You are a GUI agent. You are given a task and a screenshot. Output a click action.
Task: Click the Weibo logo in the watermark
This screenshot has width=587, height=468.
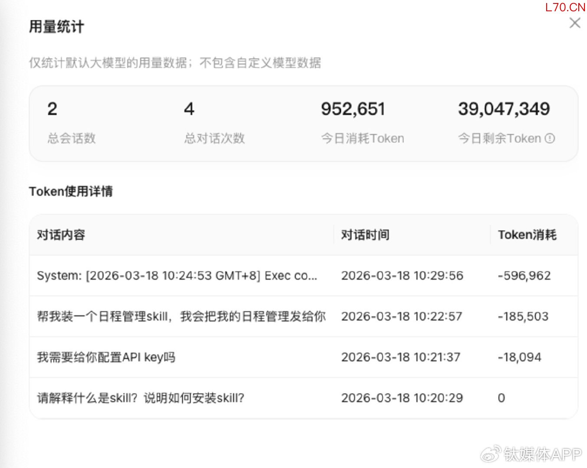[x=491, y=453]
